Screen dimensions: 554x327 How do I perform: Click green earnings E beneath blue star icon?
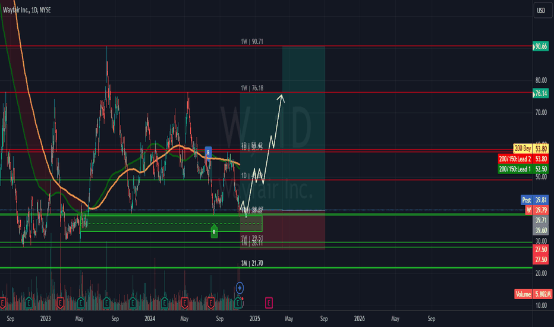tap(238, 303)
